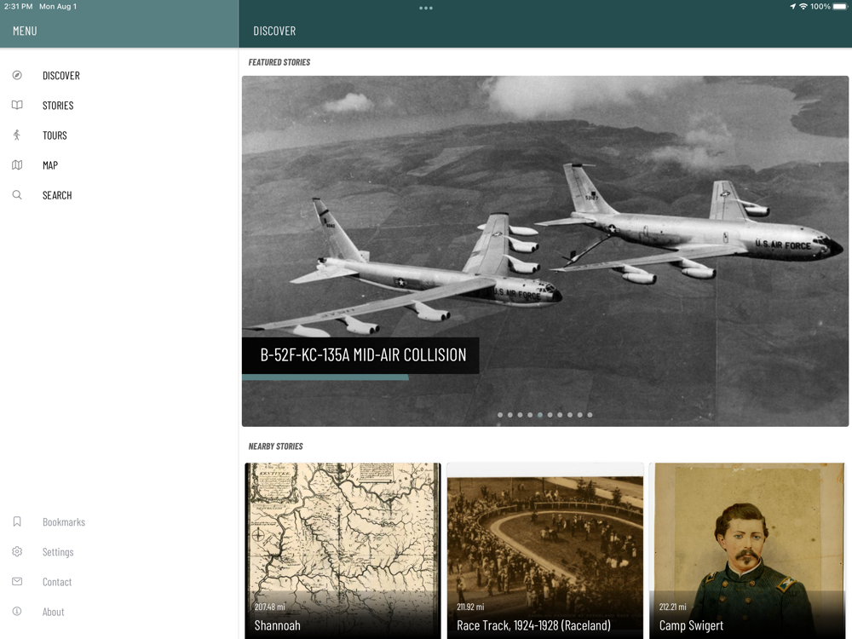Open the Shannoah nearby story card
The height and width of the screenshot is (639, 852).
click(343, 550)
